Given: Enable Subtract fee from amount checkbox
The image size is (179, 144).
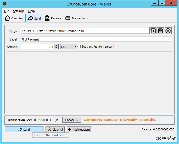Looking at the screenshot, I should [x=79, y=47].
